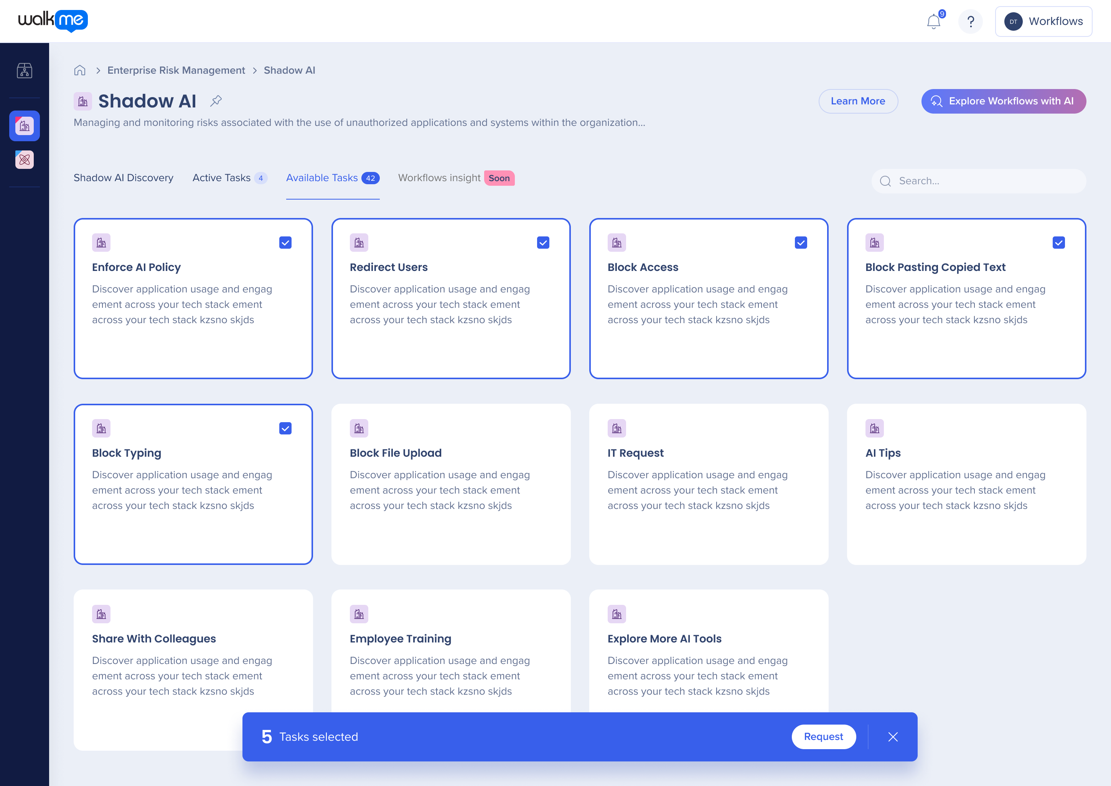The width and height of the screenshot is (1111, 786).
Task: Uncheck the Redirect Users checkbox
Action: tap(543, 243)
